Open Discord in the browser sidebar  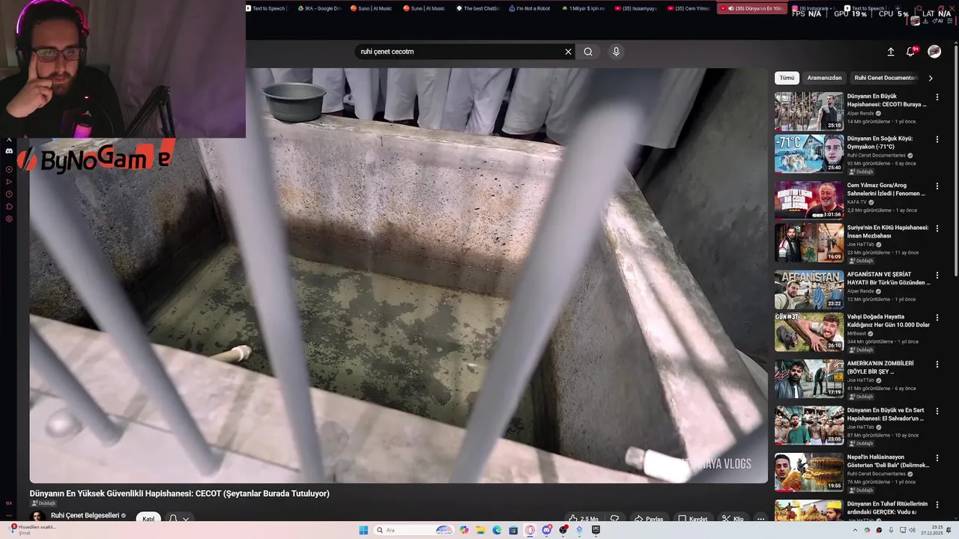tap(9, 151)
